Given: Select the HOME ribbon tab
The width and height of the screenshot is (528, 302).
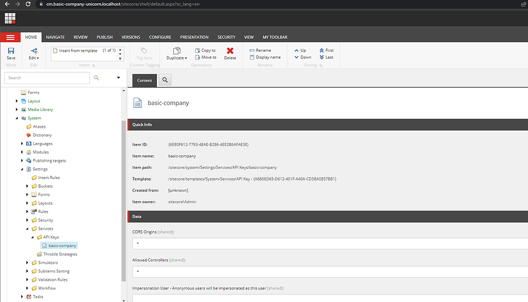Looking at the screenshot, I should (x=31, y=37).
